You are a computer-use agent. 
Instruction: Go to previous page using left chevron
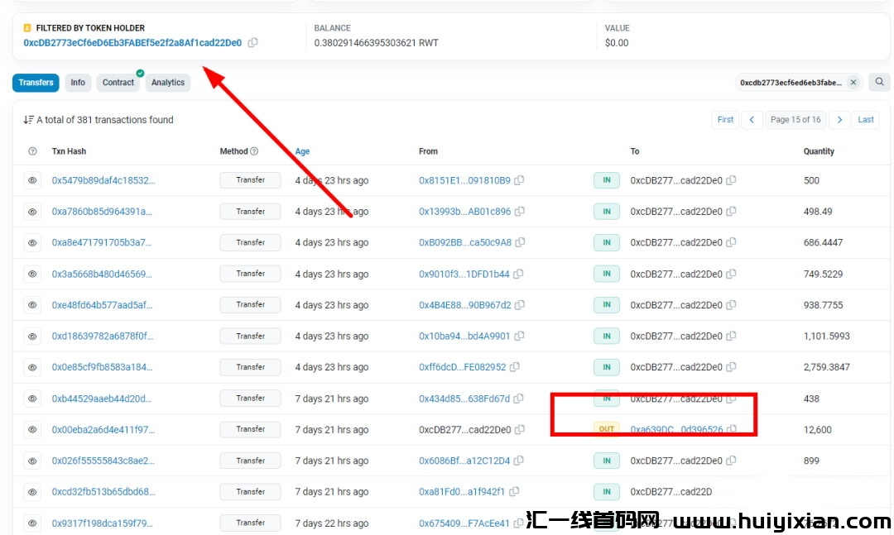752,120
